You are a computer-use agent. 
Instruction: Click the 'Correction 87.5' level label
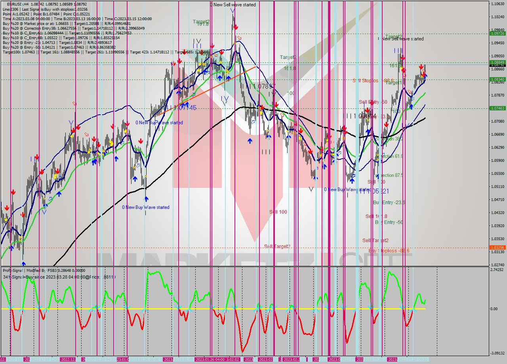[x=390, y=175]
